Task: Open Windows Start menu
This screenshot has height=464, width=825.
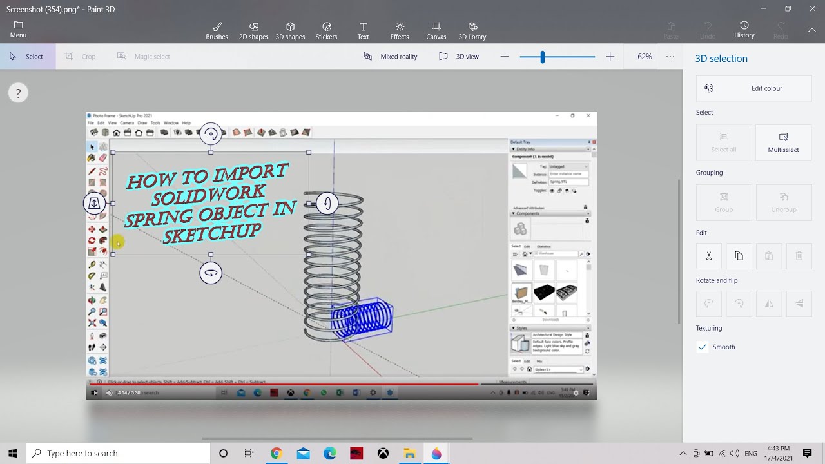Action: click(x=13, y=453)
